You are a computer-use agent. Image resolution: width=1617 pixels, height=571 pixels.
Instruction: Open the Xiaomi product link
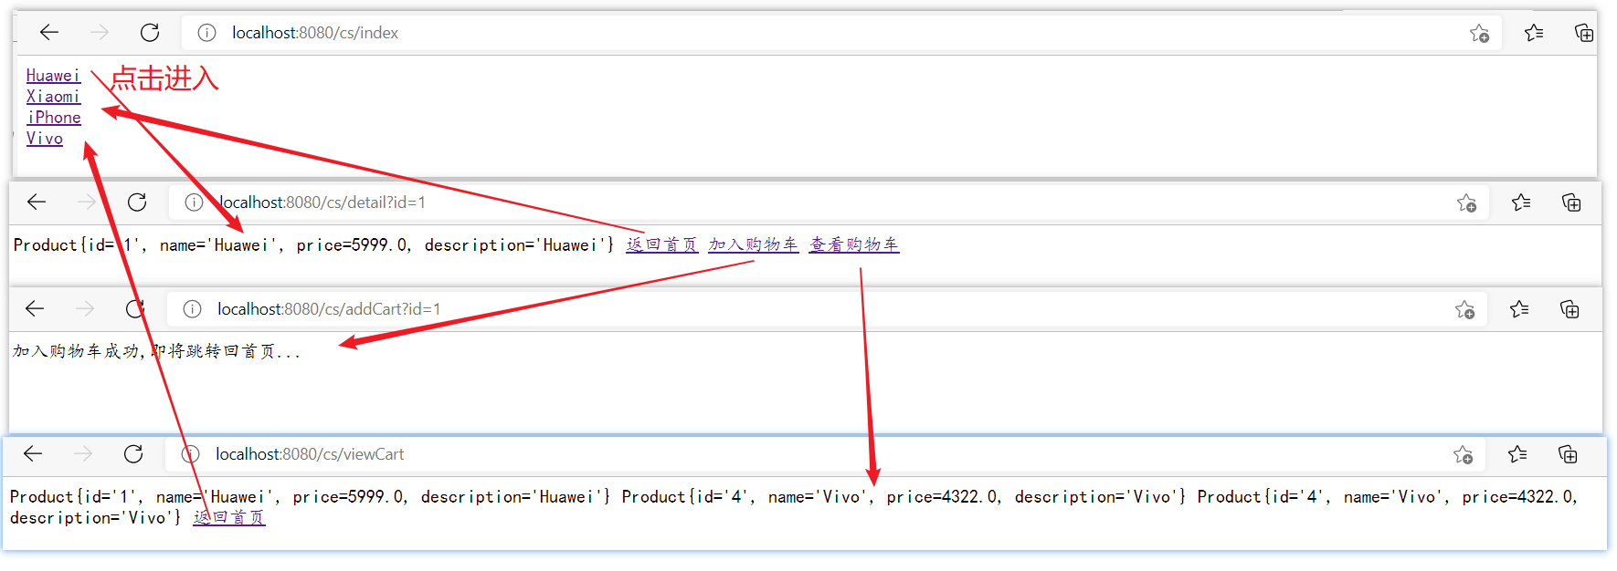53,97
